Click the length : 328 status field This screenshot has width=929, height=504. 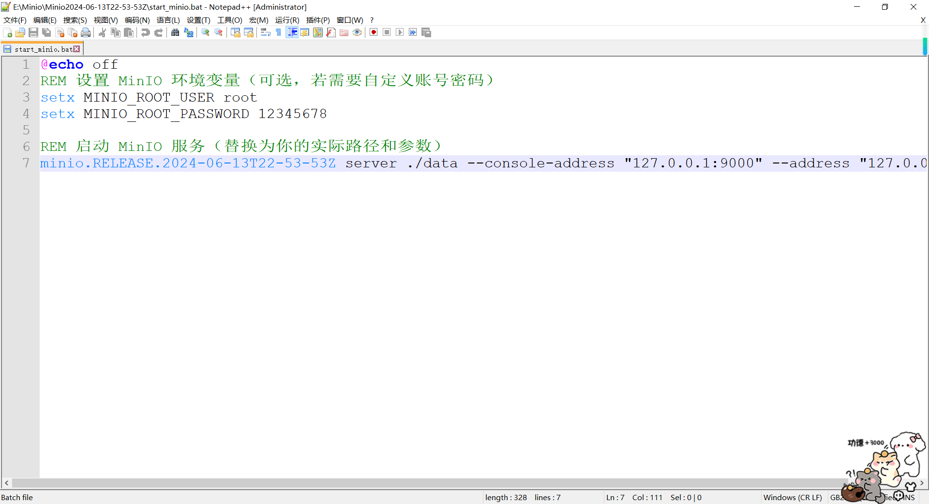tap(506, 497)
